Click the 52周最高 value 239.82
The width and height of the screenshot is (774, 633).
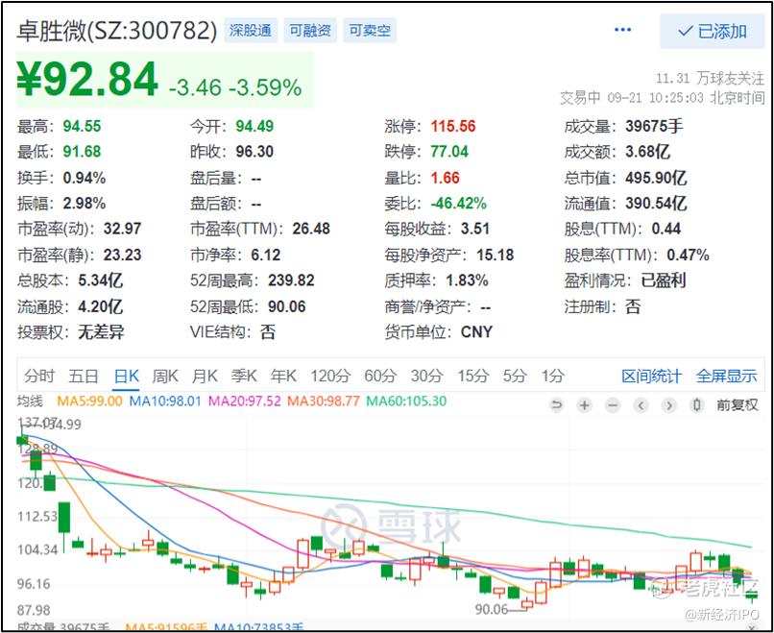click(x=291, y=280)
